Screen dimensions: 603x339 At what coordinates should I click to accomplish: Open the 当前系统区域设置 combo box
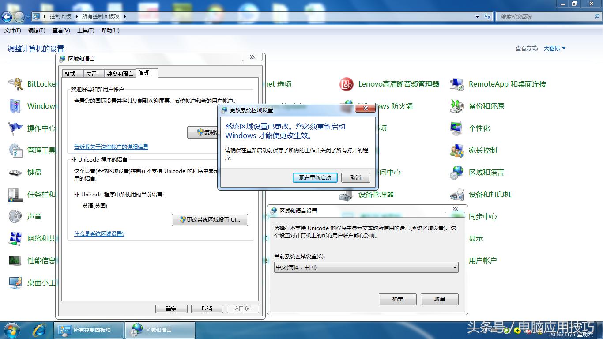(366, 267)
